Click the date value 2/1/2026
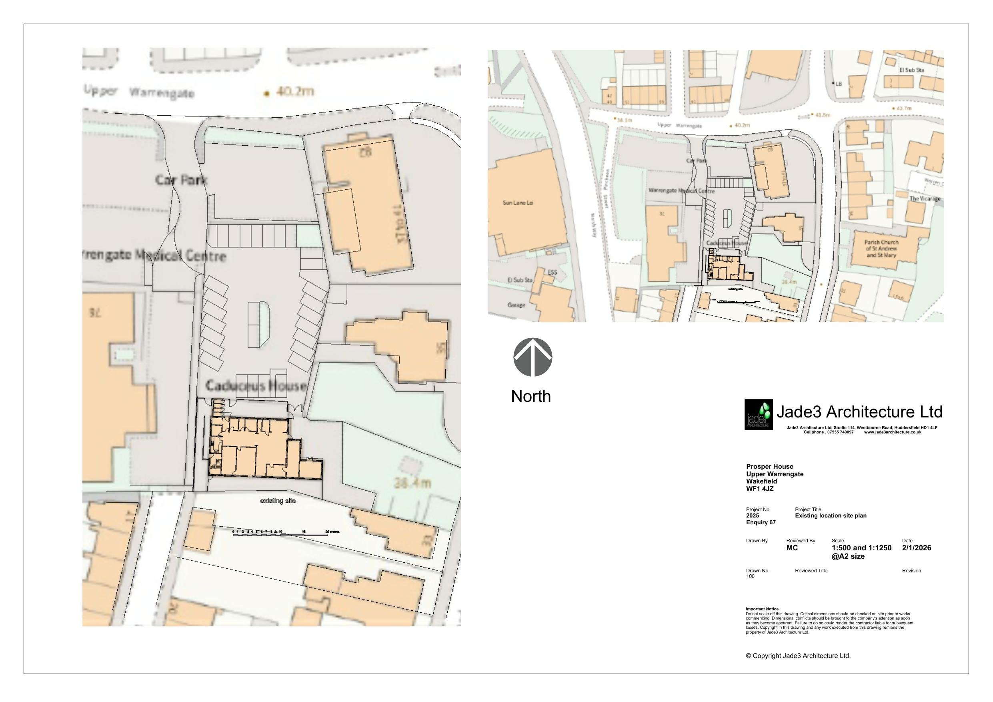Image resolution: width=993 pixels, height=702 pixels. (916, 548)
